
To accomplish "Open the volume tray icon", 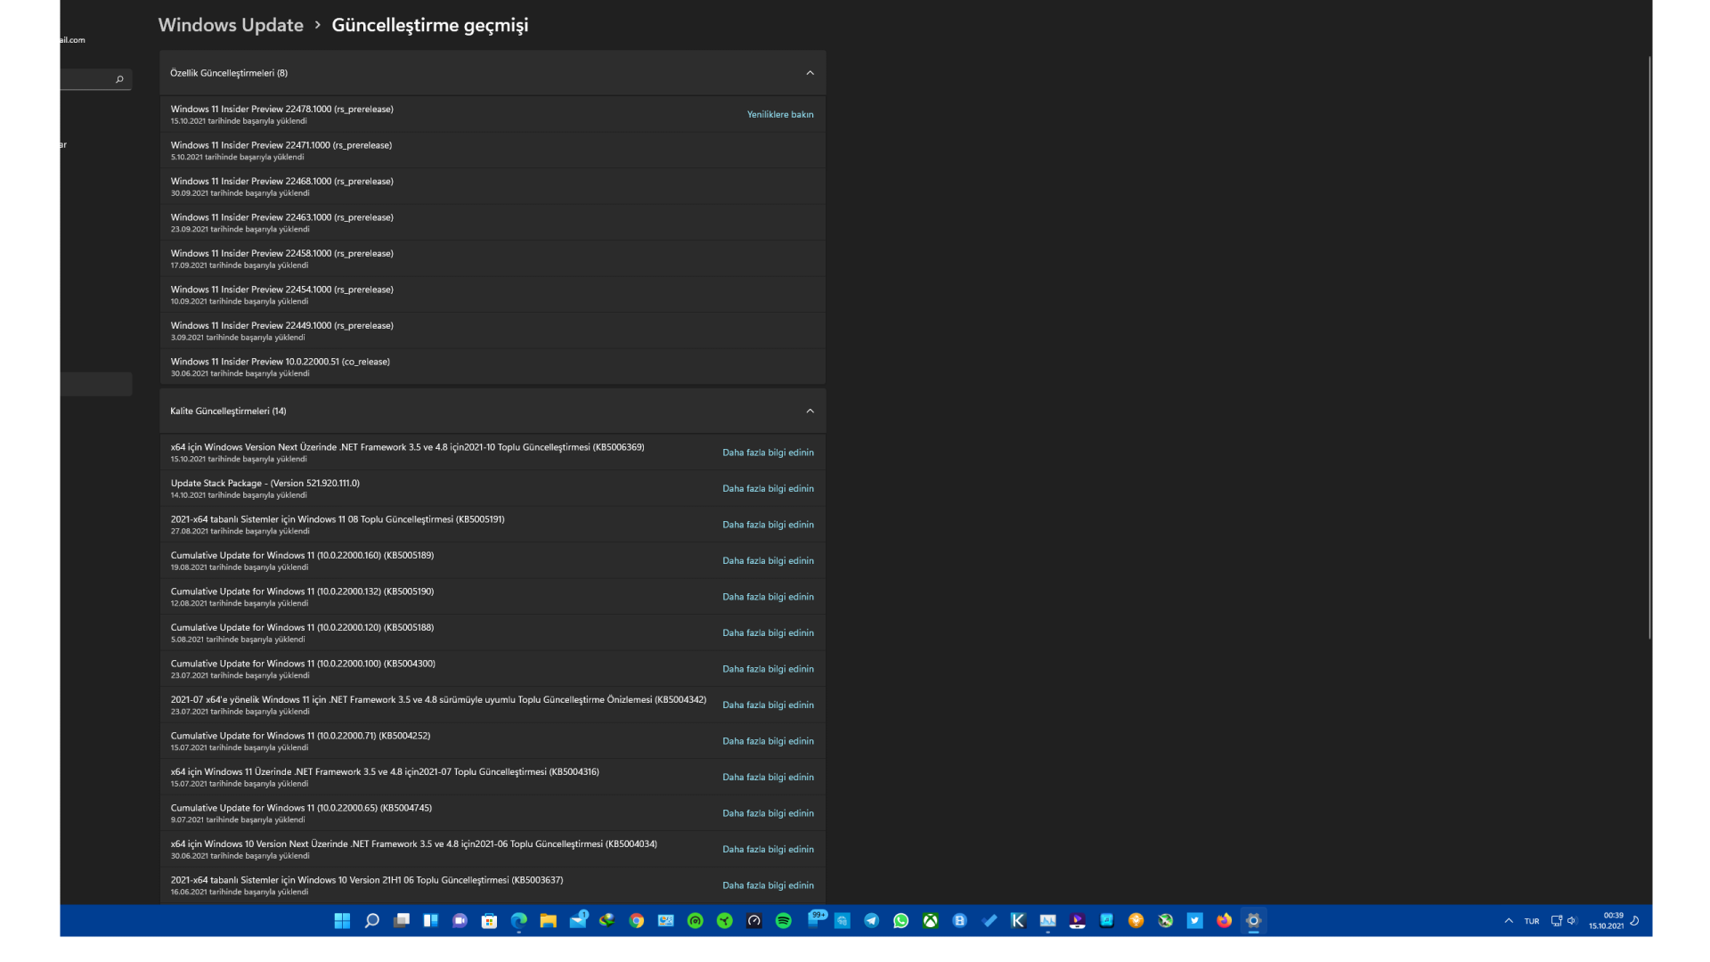I will click(1572, 921).
